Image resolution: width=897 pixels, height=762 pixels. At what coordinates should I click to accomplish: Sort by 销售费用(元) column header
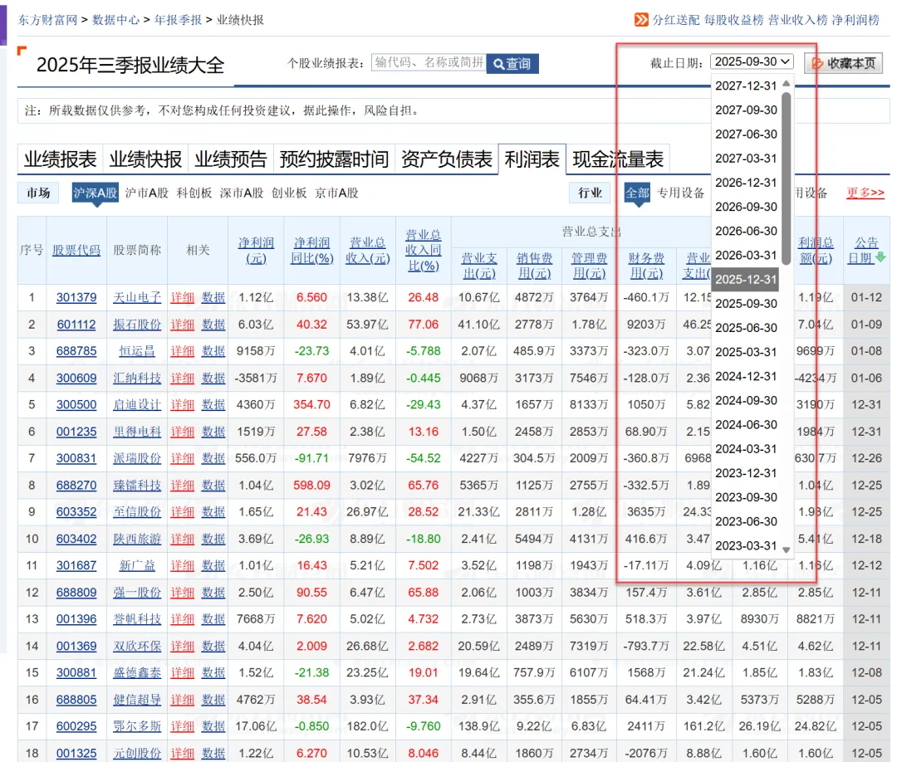point(534,266)
